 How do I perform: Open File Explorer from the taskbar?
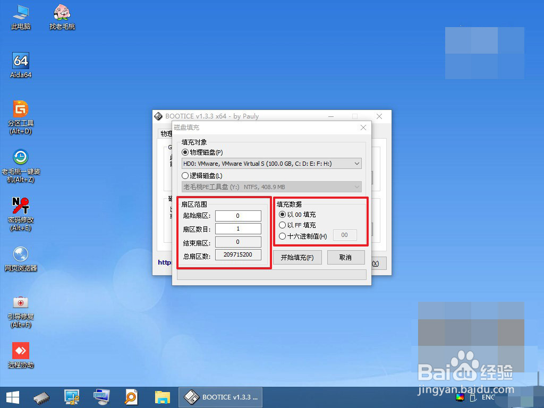pyautogui.click(x=163, y=397)
